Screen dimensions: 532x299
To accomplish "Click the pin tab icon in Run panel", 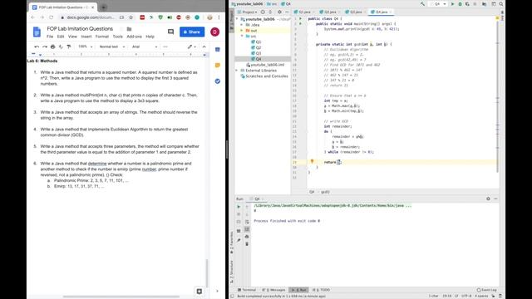I will [x=239, y=240].
